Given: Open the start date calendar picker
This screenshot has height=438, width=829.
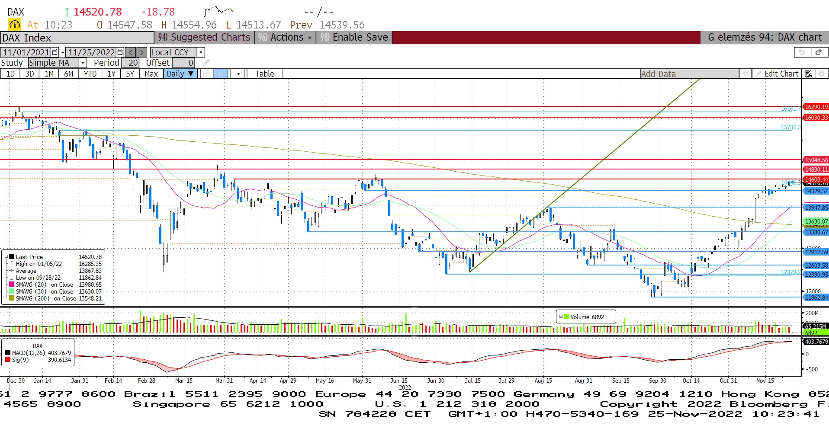Looking at the screenshot, I should 55,52.
